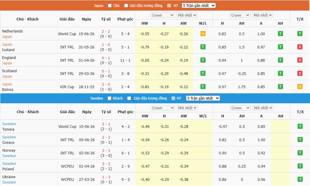Open the 5 Trận gần nhất dropdown for Japan
This screenshot has width=310, height=186.
(199, 5)
